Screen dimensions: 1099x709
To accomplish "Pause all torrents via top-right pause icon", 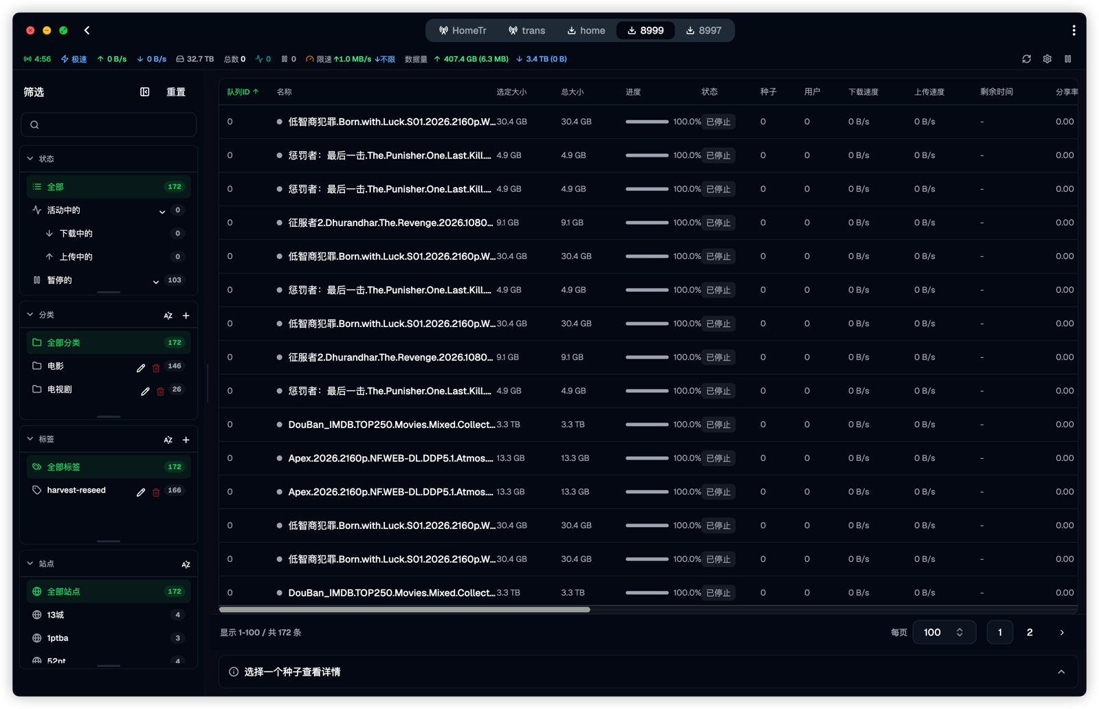I will tap(1068, 59).
